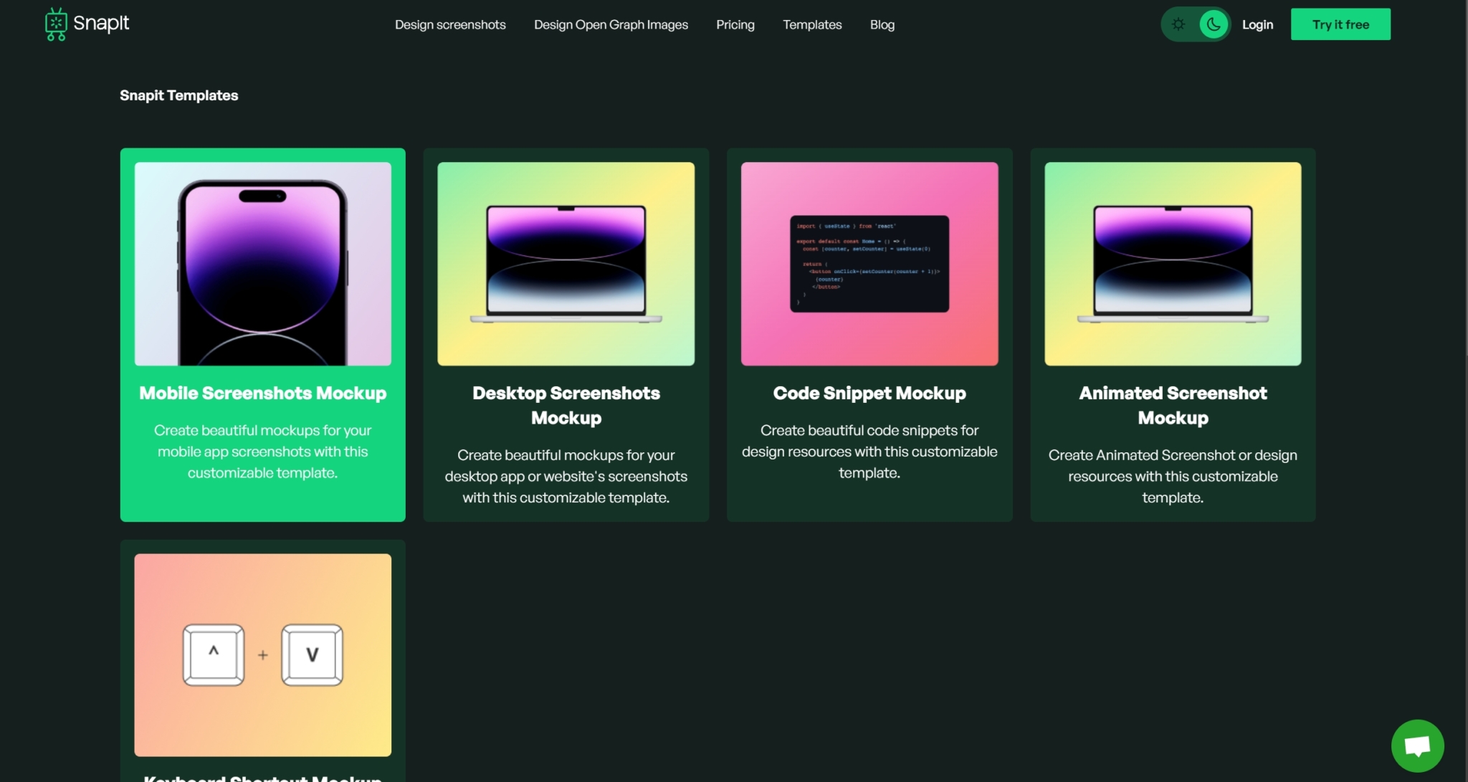Navigate to Design Open Graph Images

610,24
